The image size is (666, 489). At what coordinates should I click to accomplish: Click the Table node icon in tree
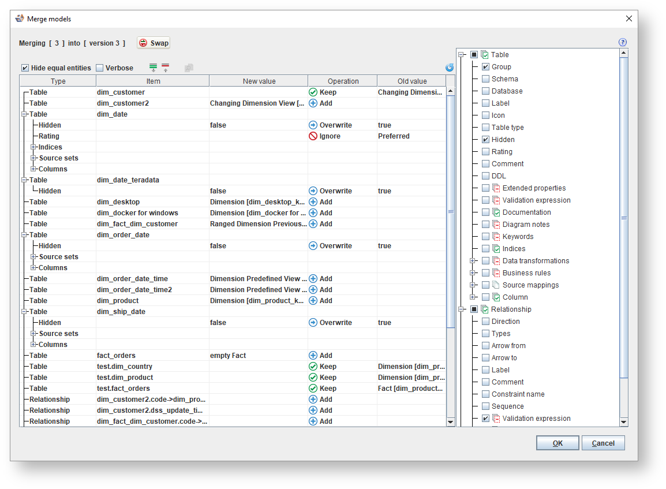[x=485, y=54]
